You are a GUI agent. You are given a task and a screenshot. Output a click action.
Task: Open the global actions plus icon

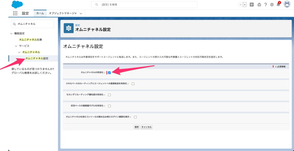pos(252,5)
